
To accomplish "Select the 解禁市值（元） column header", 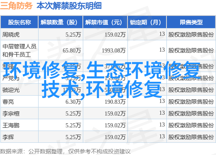I will (105, 22).
